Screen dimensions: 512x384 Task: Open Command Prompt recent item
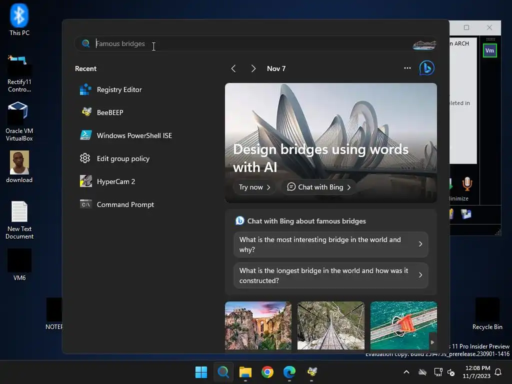click(117, 204)
